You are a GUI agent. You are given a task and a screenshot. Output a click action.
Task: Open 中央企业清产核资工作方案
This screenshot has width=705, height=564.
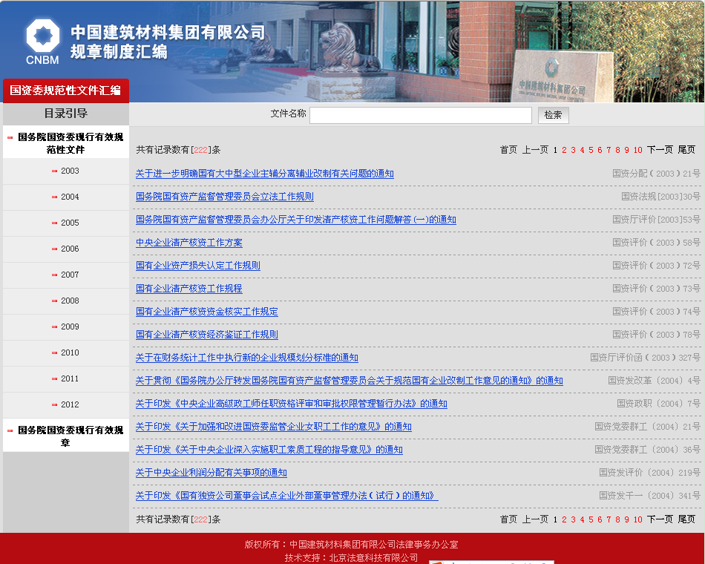pos(188,243)
